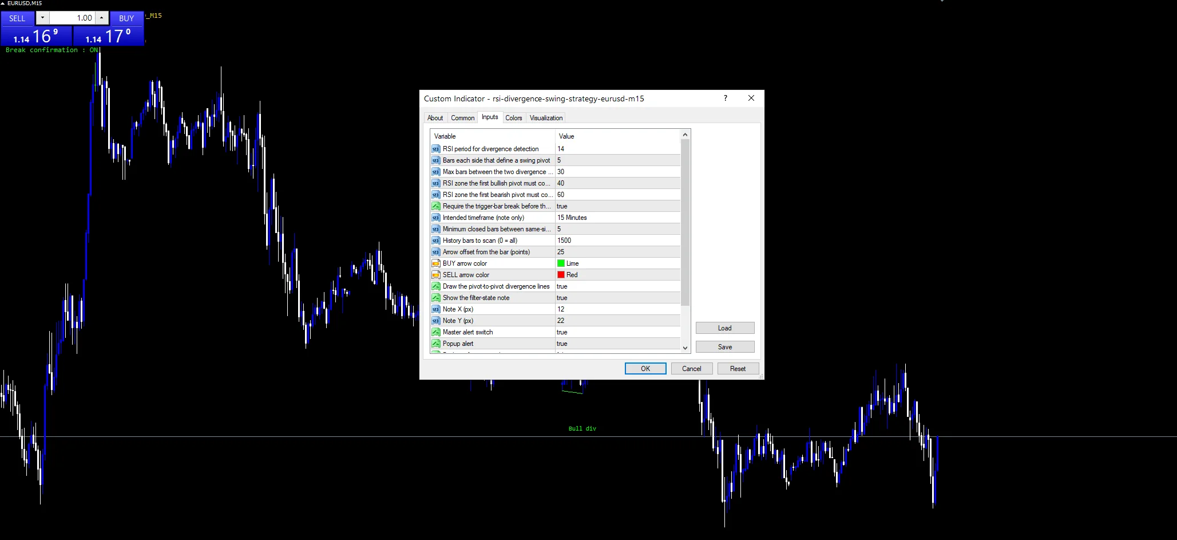Click Note X value 12
Screen dimensions: 1177x540
click(x=618, y=309)
